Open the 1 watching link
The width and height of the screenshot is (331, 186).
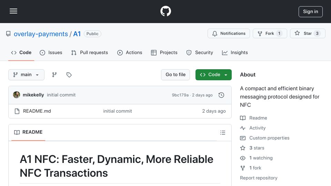(261, 158)
